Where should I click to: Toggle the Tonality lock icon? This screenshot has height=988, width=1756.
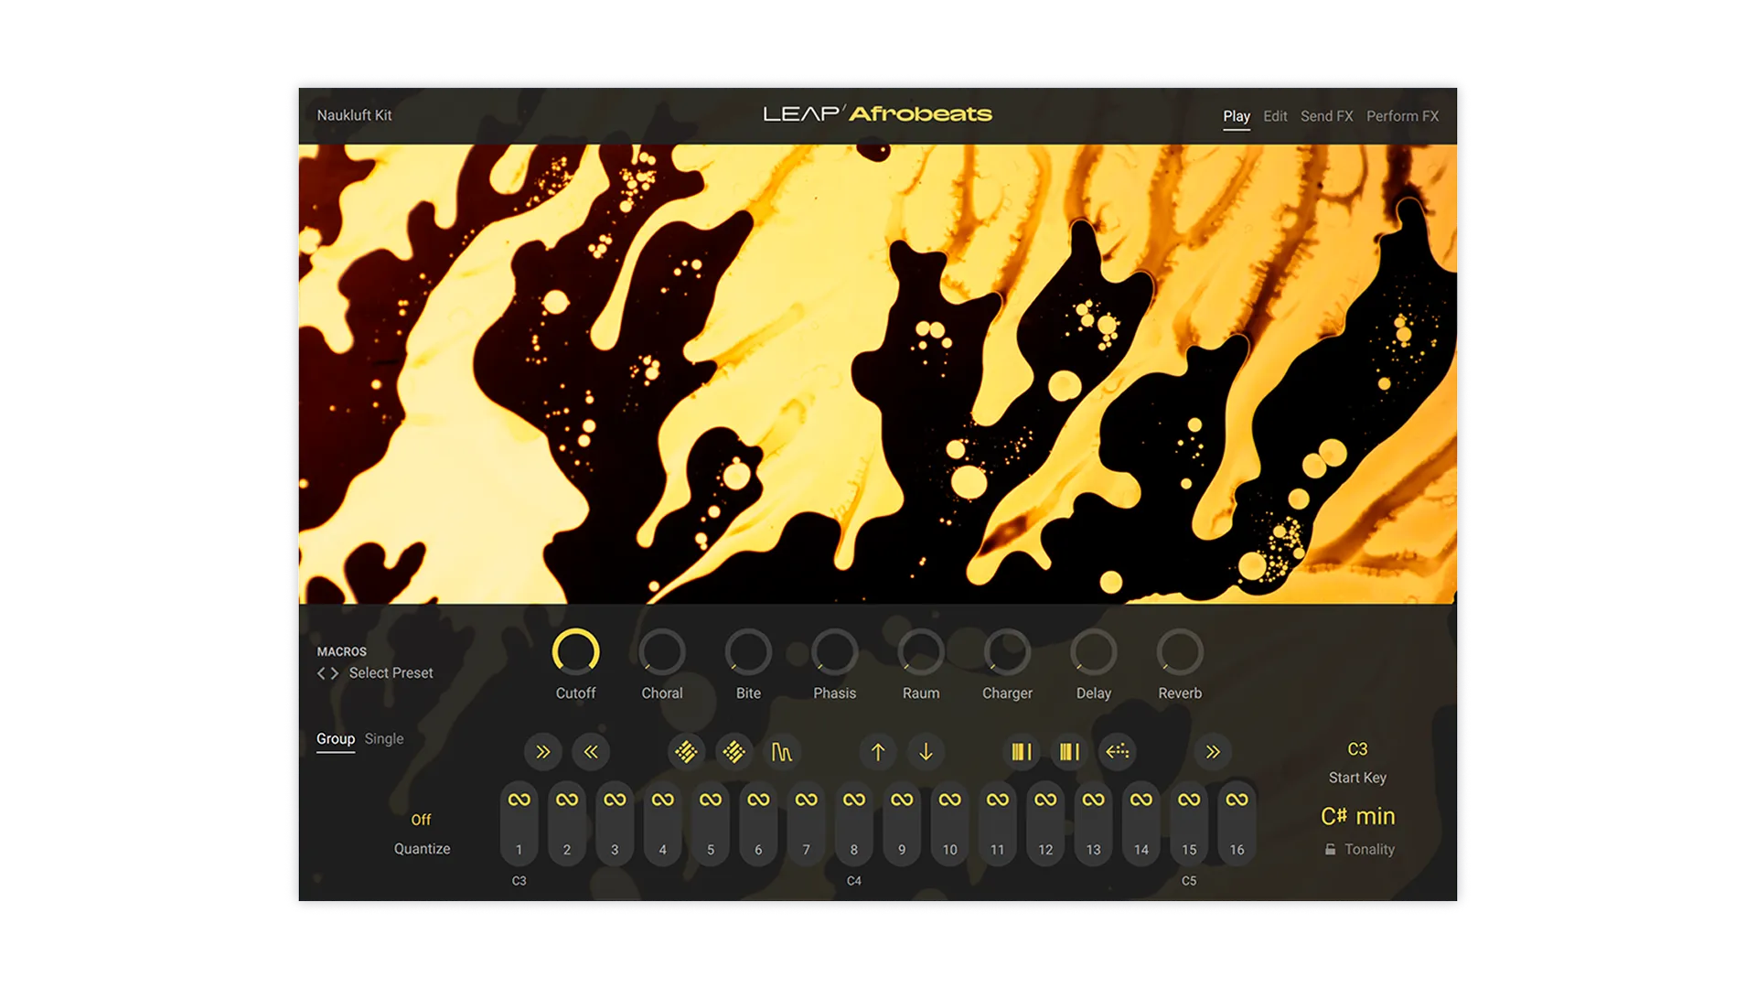pos(1330,850)
